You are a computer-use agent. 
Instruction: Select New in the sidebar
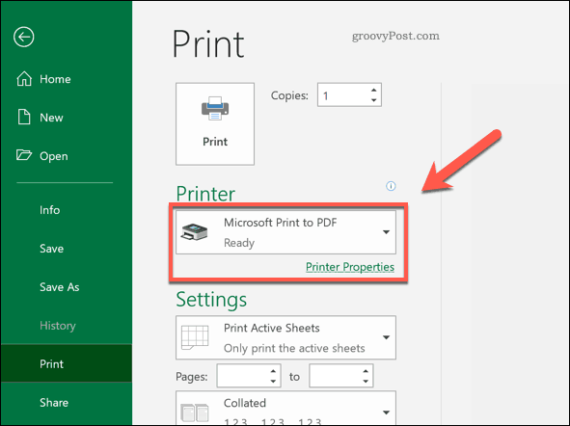point(67,118)
